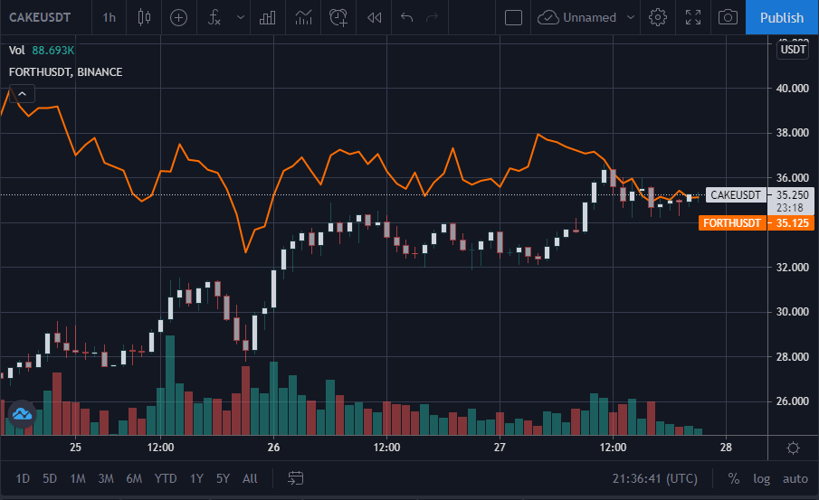
Task: Enter fullscreen mode
Action: (693, 18)
